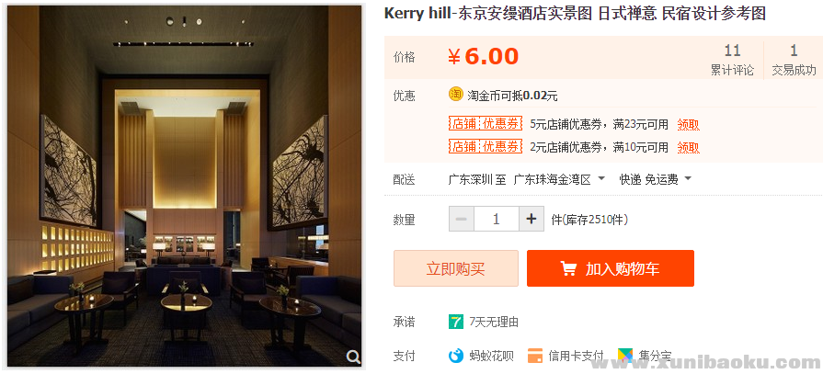Screen dimensions: 823x374
Task: Click the 加入购物车 add to cart button
Action: coord(611,268)
